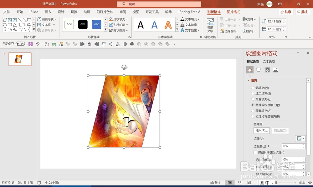Screen dimensions: 313x187
Task: Select the black A WordArt style
Action: pyautogui.click(x=141, y=25)
